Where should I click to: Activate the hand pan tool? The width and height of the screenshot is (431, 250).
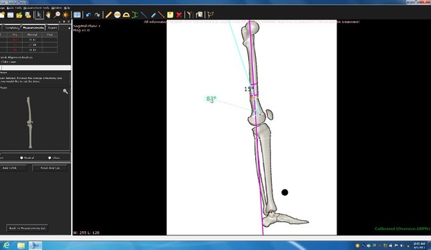coord(48,15)
